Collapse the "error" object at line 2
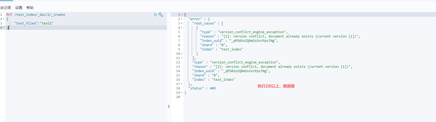 click(182, 19)
